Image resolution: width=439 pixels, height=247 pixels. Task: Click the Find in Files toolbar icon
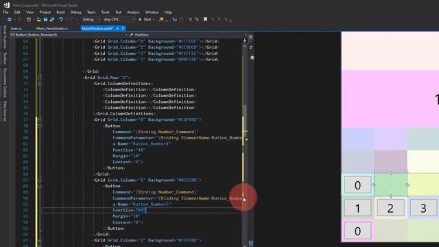coord(161,19)
